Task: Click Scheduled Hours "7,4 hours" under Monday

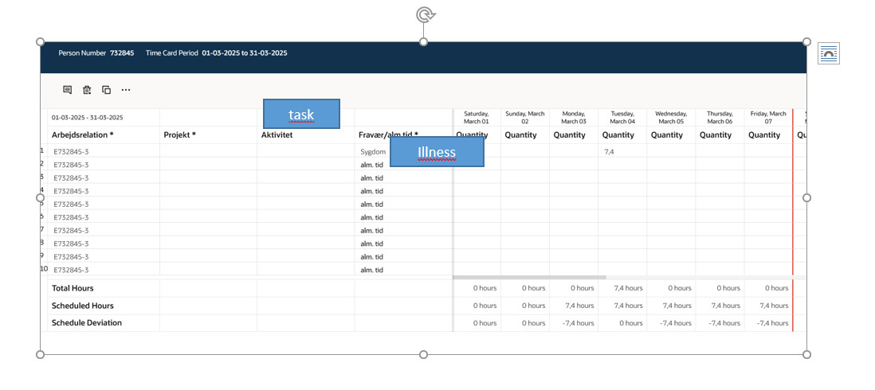Action: (x=579, y=306)
